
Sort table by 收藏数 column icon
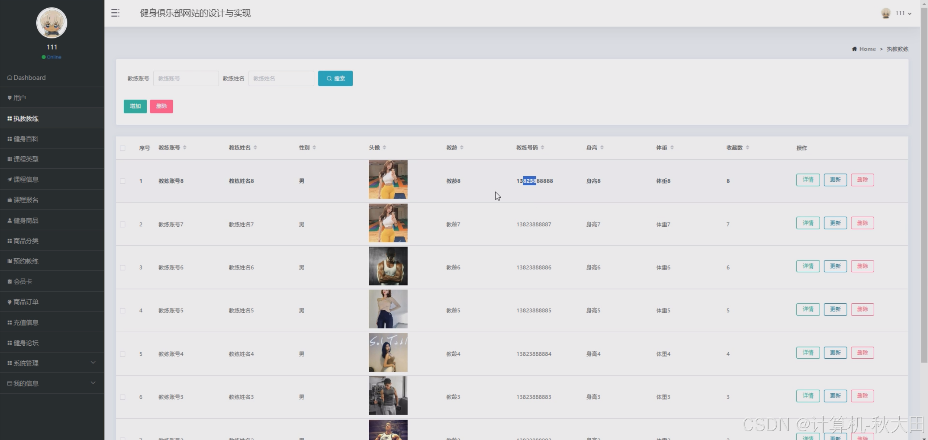coord(747,147)
